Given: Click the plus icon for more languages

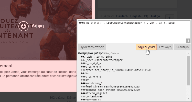Looking at the screenshot, I should click(x=169, y=18).
